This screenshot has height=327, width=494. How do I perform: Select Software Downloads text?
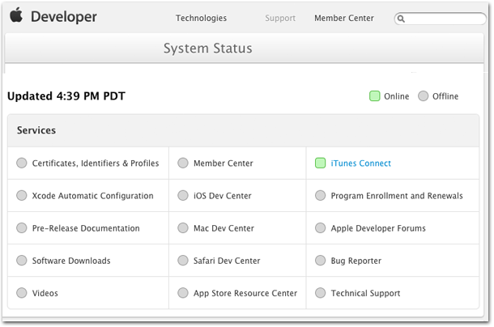(x=71, y=261)
